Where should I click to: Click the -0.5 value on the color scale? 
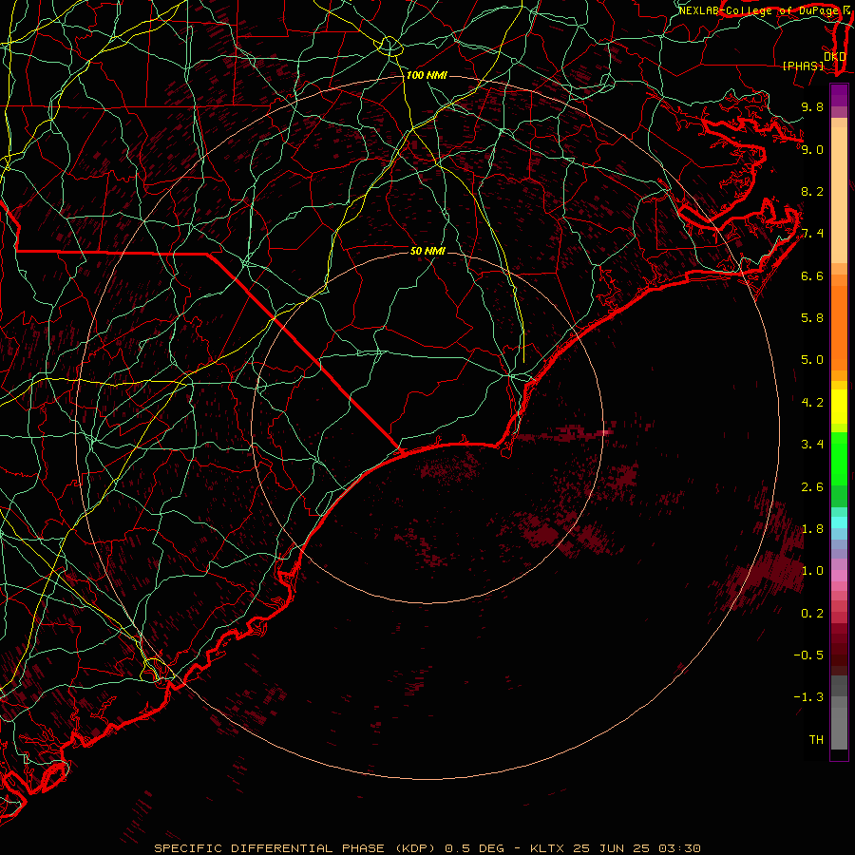coord(808,655)
